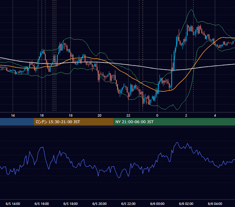
Task: Click the 6/5 14:00 time label
Action: point(13,204)
